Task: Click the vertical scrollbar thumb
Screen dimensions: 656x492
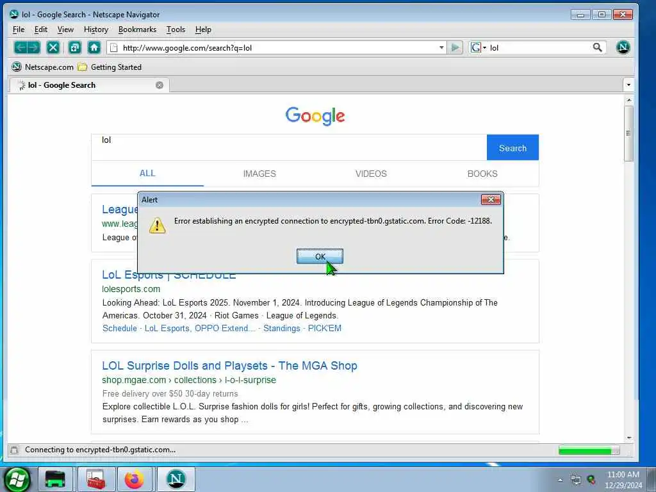Action: (x=628, y=133)
